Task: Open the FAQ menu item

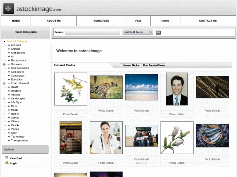Action: point(138,21)
